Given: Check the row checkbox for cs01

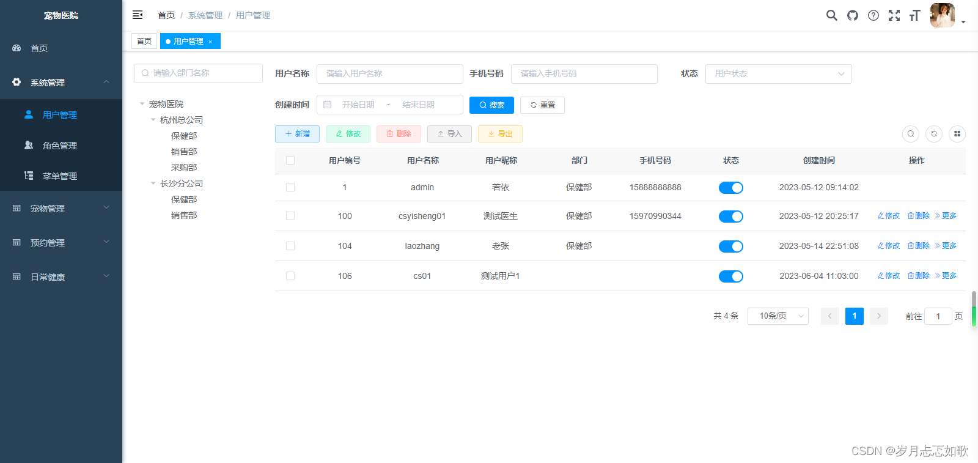Looking at the screenshot, I should point(290,276).
